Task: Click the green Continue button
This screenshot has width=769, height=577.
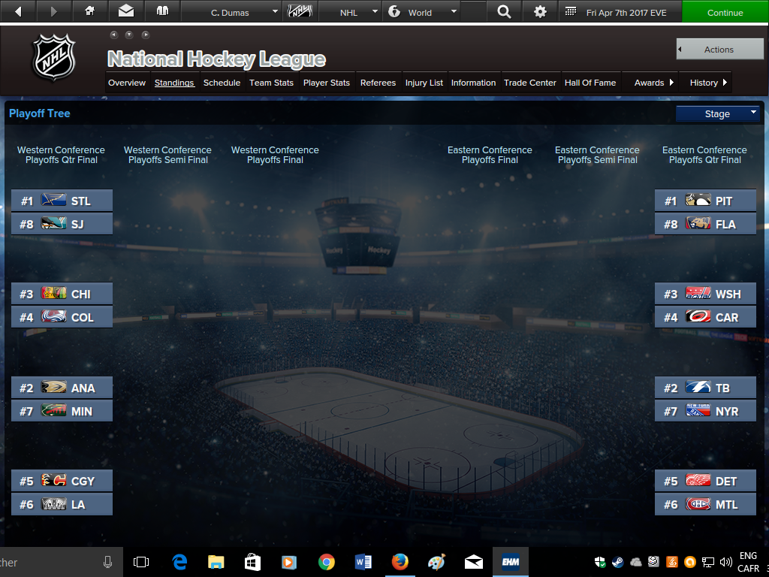Action: click(x=725, y=12)
